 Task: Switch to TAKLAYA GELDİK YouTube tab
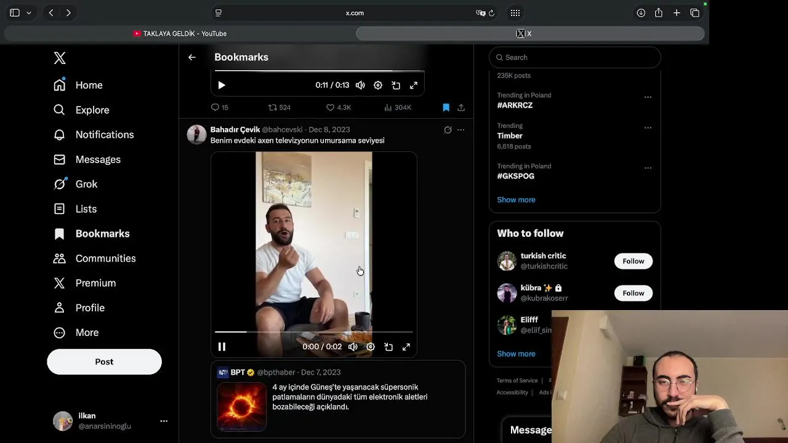180,34
